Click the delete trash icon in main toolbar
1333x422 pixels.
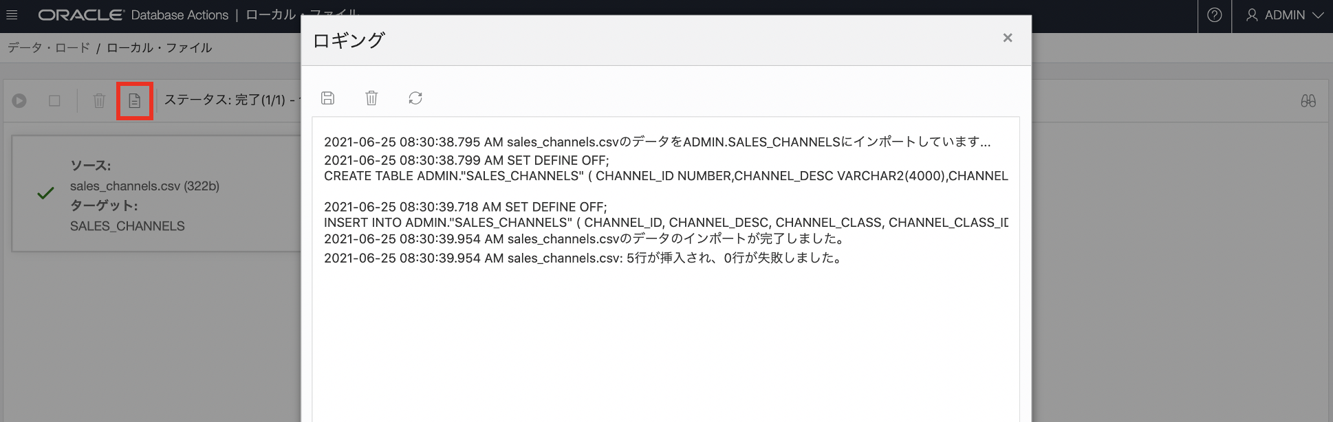pos(99,101)
